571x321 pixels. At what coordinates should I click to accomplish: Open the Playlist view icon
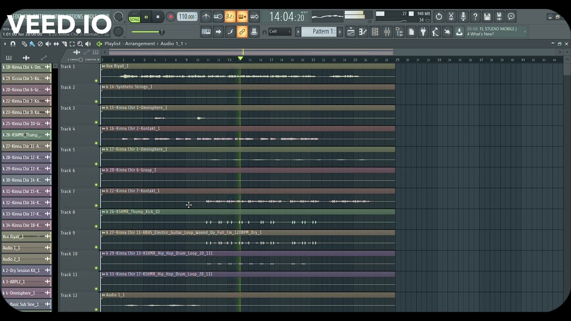351,32
